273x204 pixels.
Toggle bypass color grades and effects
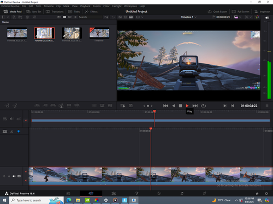tap(257, 17)
